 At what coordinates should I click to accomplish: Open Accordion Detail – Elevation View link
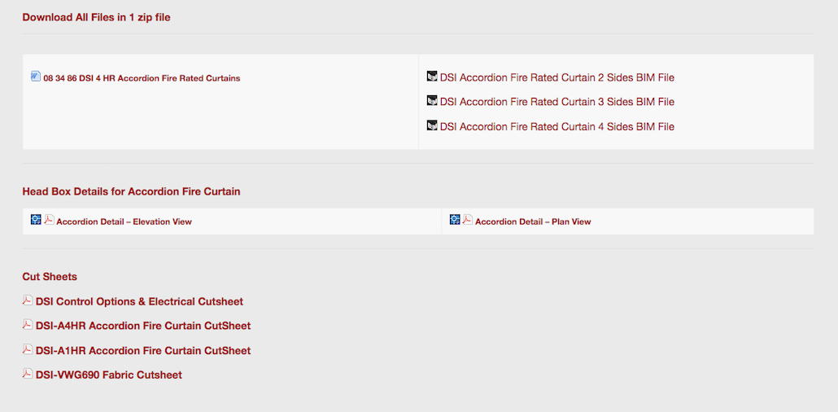124,221
